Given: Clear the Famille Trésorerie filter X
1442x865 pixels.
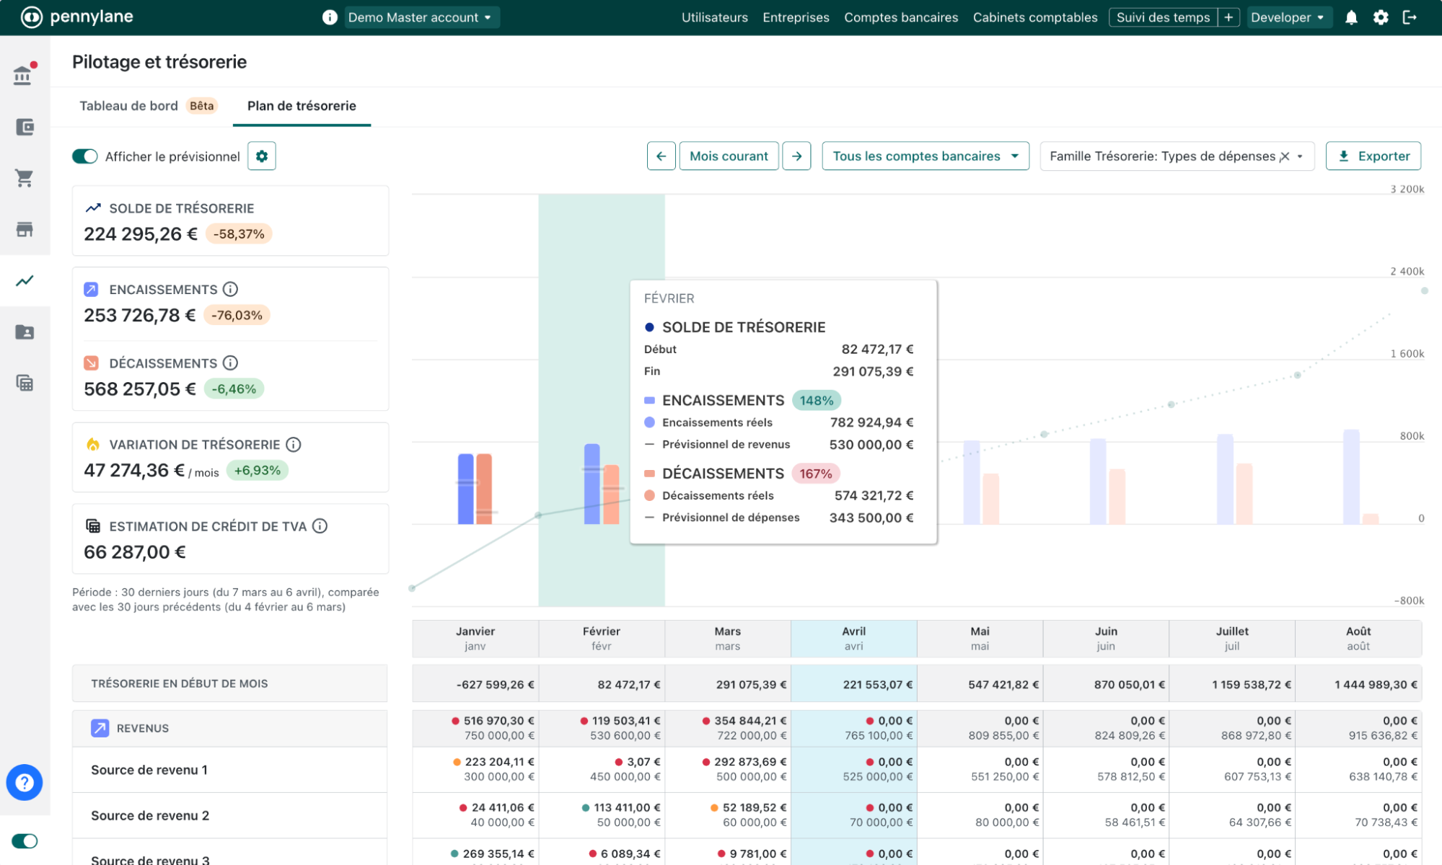Looking at the screenshot, I should 1285,156.
